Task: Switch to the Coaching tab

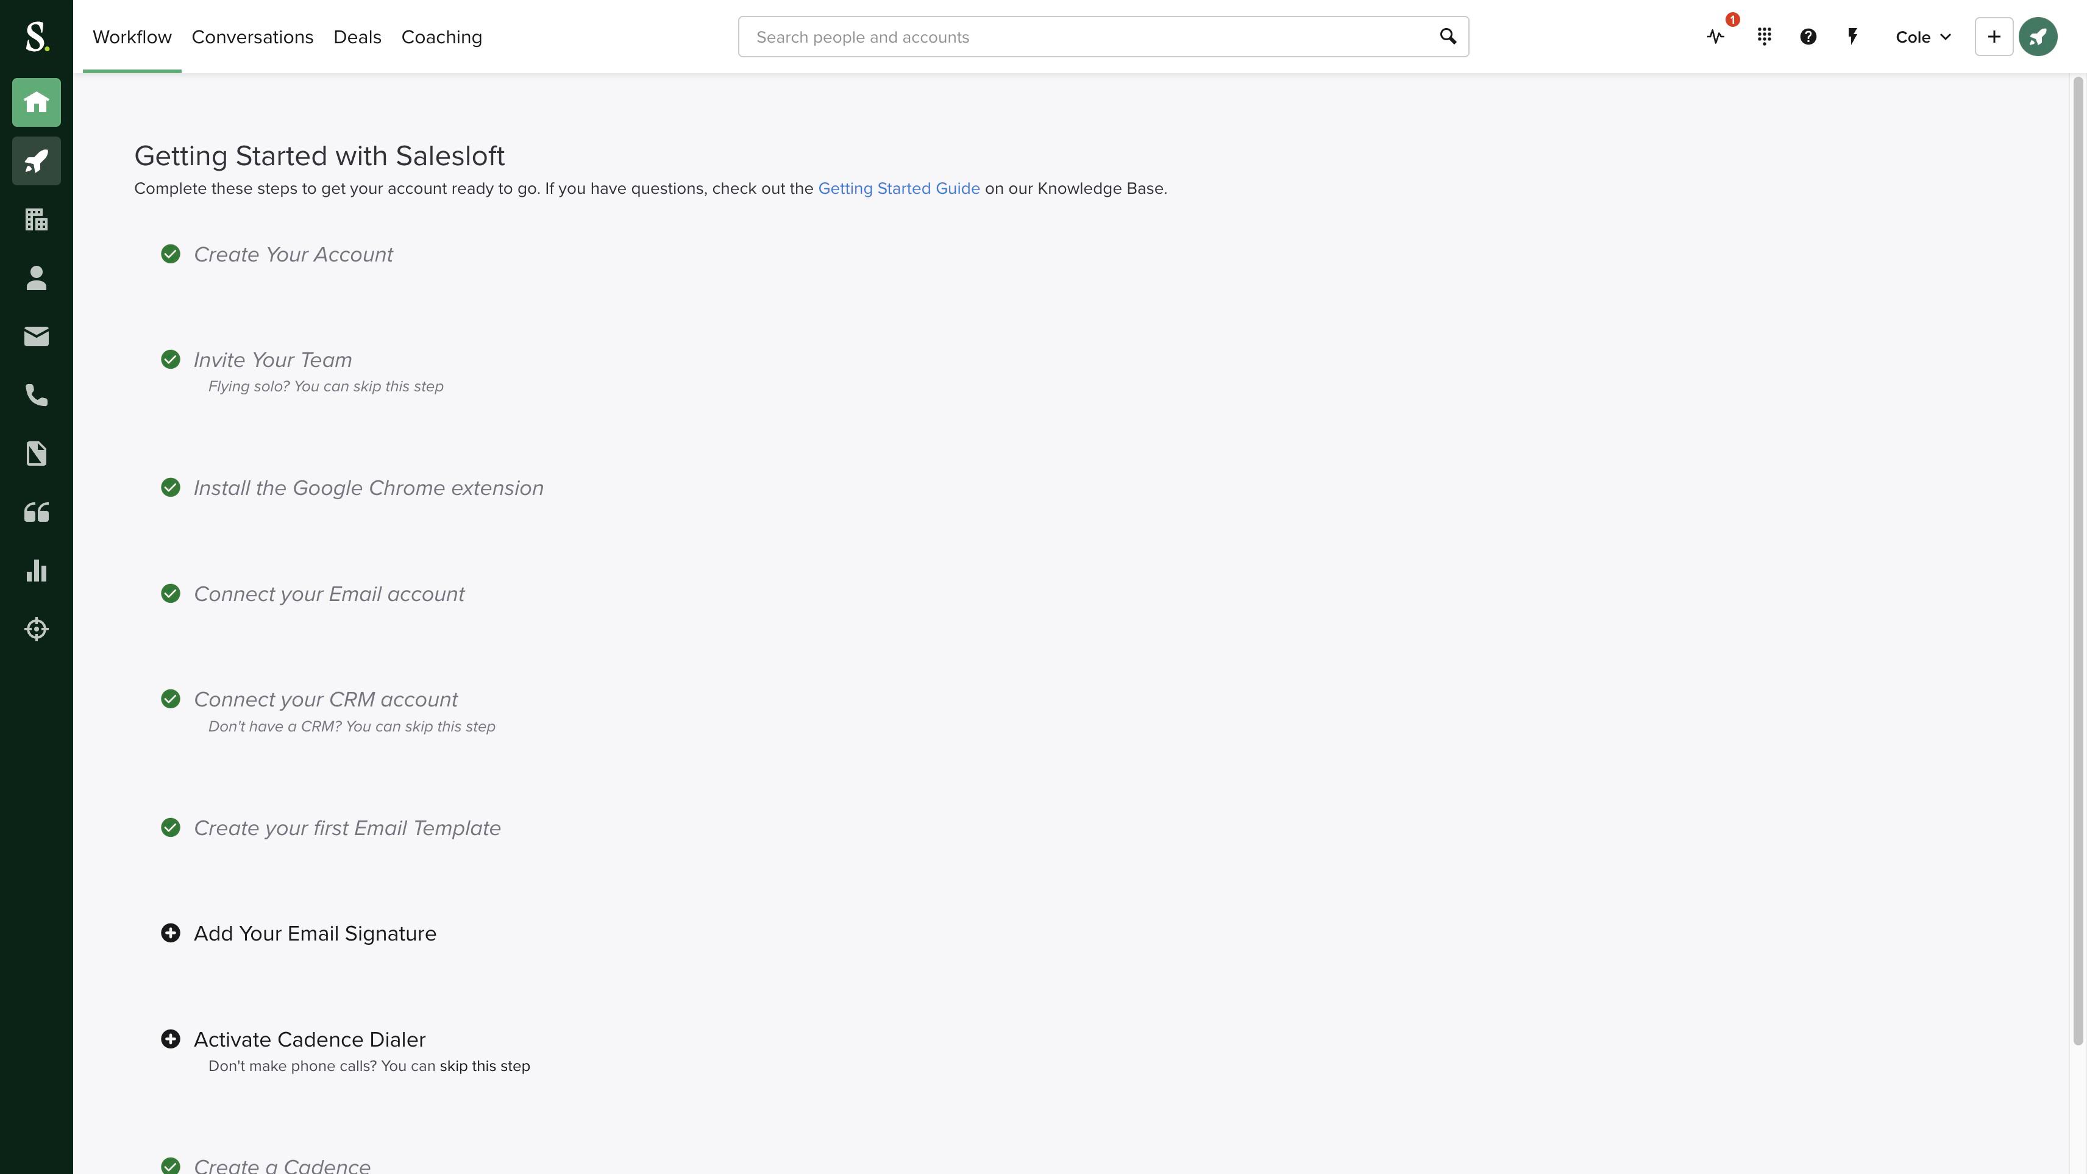Action: point(441,37)
